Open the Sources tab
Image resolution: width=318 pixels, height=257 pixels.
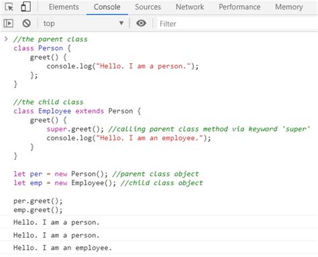tap(148, 7)
